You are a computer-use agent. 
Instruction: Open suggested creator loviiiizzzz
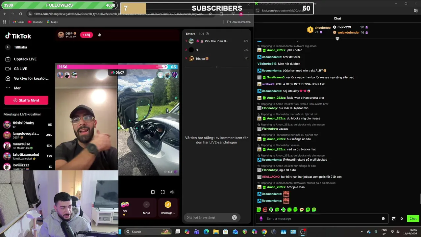pyautogui.click(x=28, y=167)
